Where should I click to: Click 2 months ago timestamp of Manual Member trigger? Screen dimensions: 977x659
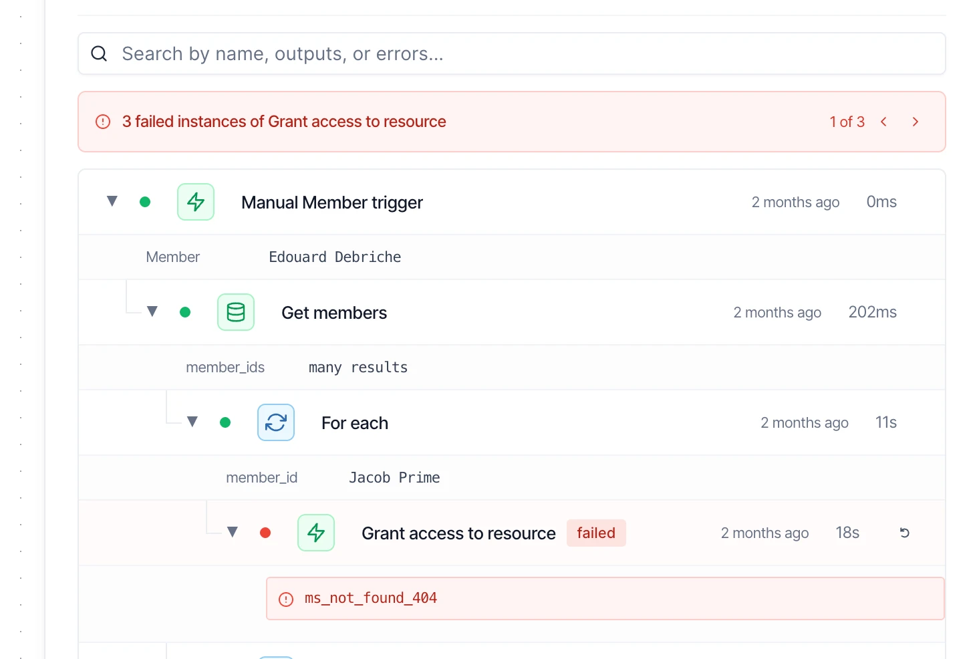pos(795,203)
